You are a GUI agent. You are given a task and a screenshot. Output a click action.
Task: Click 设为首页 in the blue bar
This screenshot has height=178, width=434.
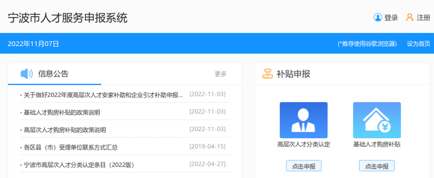click(x=418, y=44)
